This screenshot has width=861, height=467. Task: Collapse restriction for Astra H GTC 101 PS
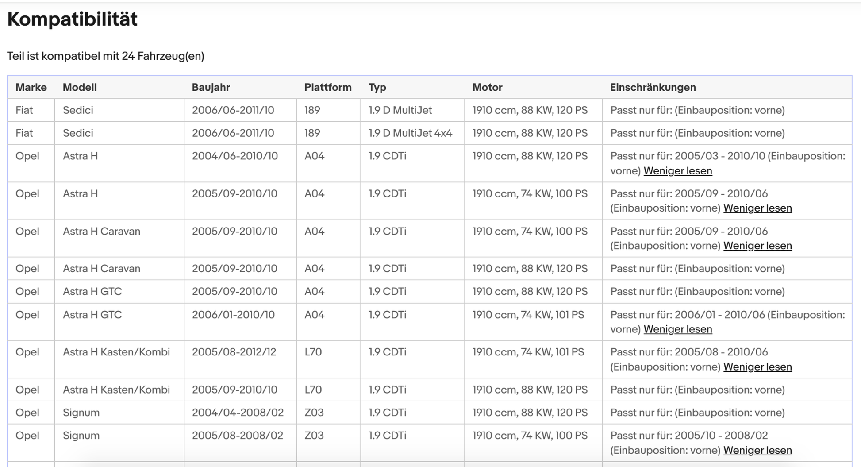(x=677, y=329)
